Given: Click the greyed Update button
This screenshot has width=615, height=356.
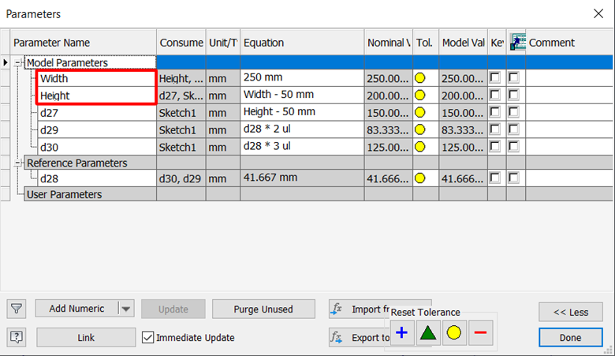Looking at the screenshot, I should (173, 309).
